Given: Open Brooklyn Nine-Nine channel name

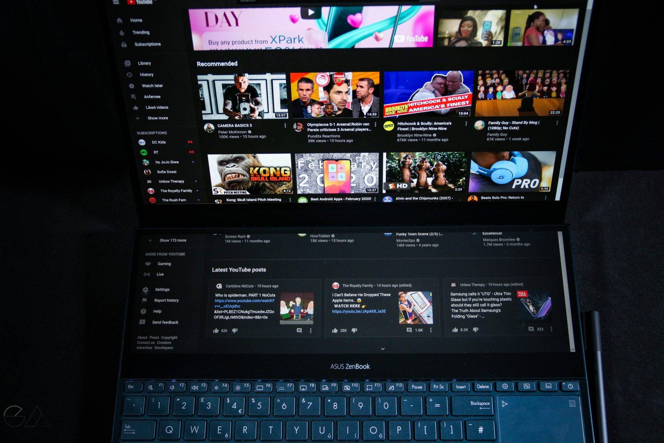Looking at the screenshot, I should (414, 135).
